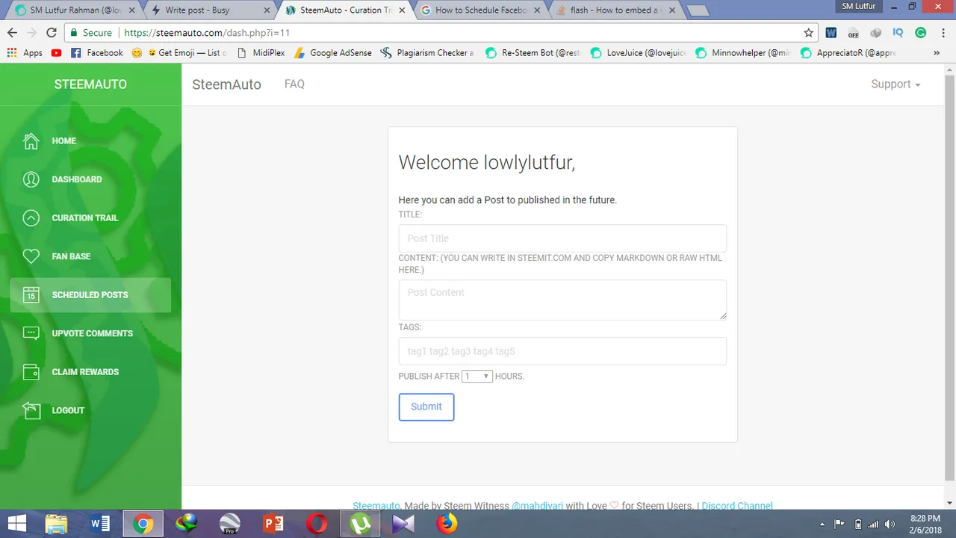Click the Scheduled Posts calendar icon
Image resolution: width=956 pixels, height=538 pixels.
coord(31,294)
